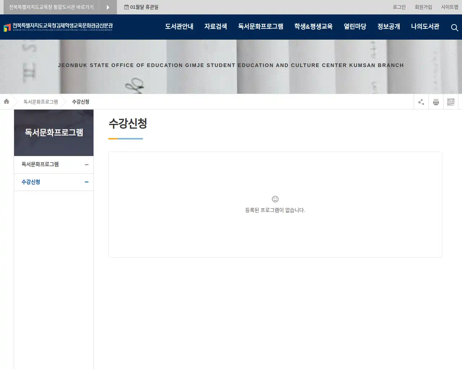Open the share icon menu

coord(421,102)
